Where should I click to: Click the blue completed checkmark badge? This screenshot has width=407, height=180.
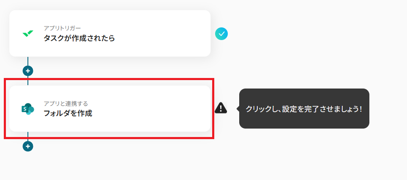click(221, 34)
